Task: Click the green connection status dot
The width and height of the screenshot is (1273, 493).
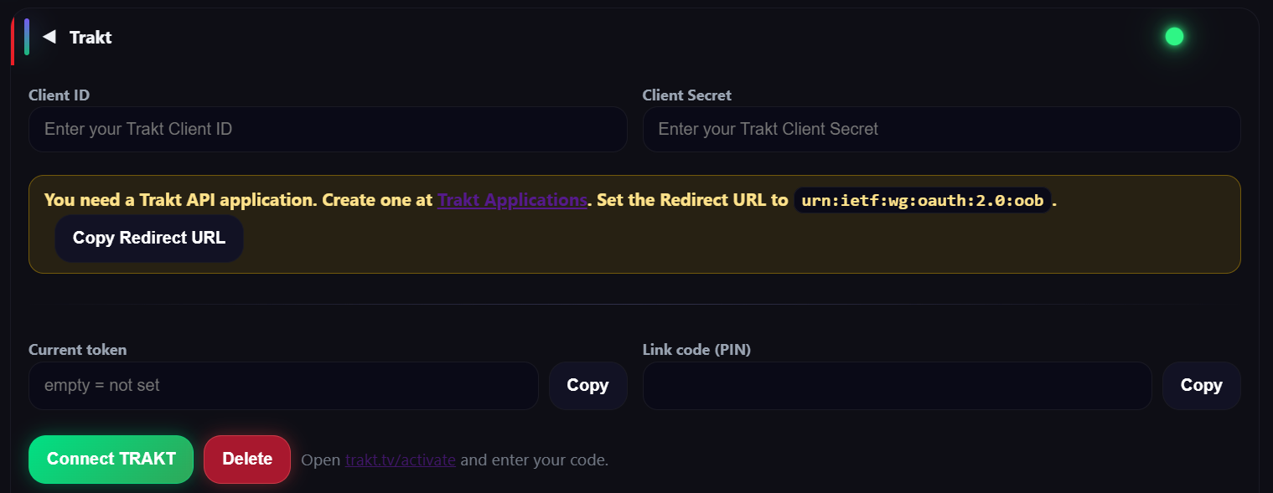Action: pyautogui.click(x=1174, y=37)
